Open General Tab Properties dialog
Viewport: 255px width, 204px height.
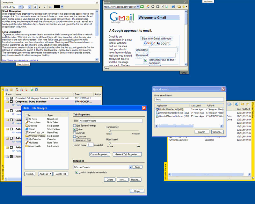tap(127, 154)
